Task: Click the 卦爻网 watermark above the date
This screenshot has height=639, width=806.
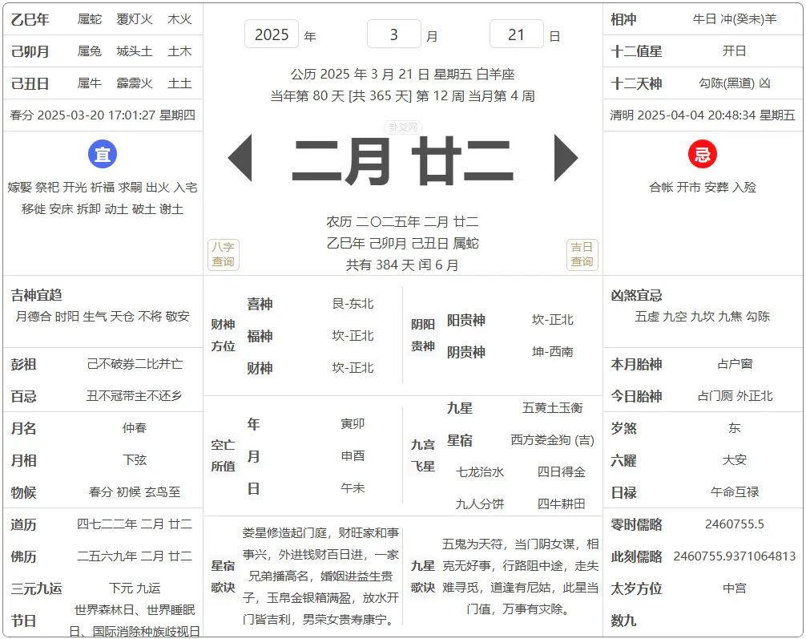Action: click(403, 127)
